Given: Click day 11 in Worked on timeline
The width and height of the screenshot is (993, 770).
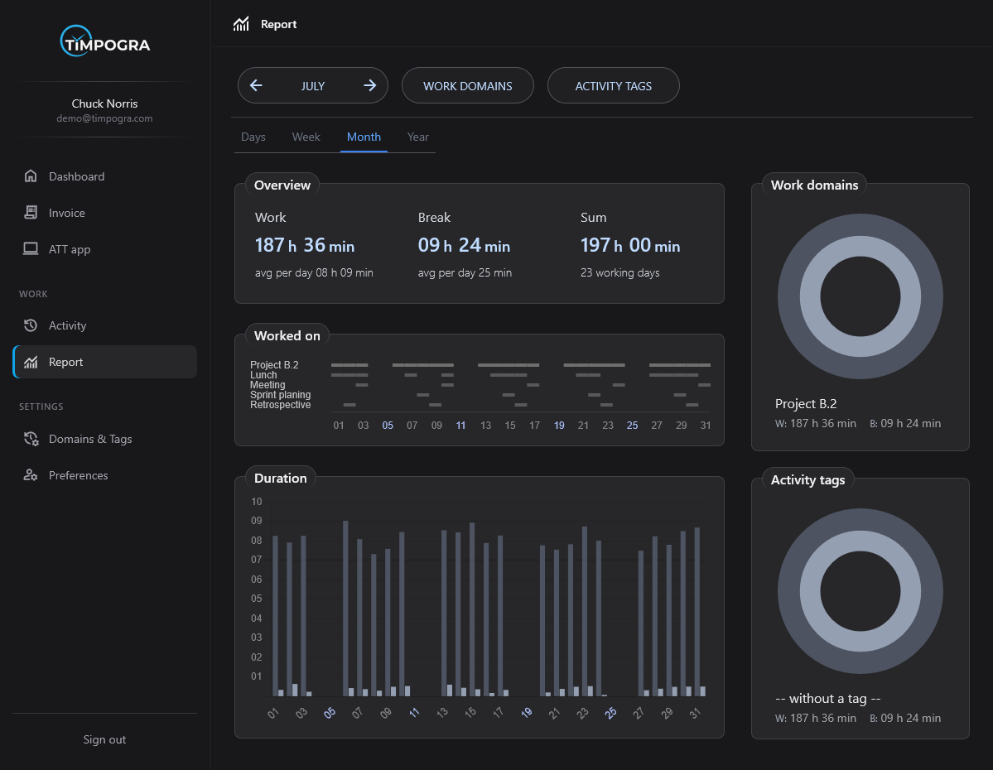Looking at the screenshot, I should (x=461, y=426).
